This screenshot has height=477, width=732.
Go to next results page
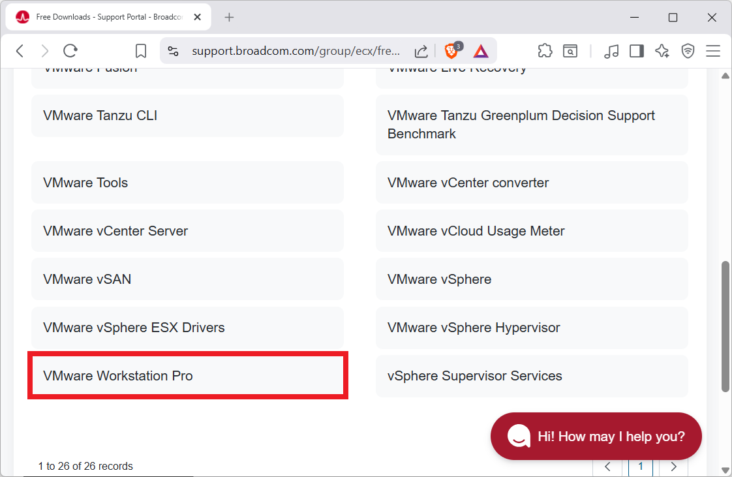[673, 466]
